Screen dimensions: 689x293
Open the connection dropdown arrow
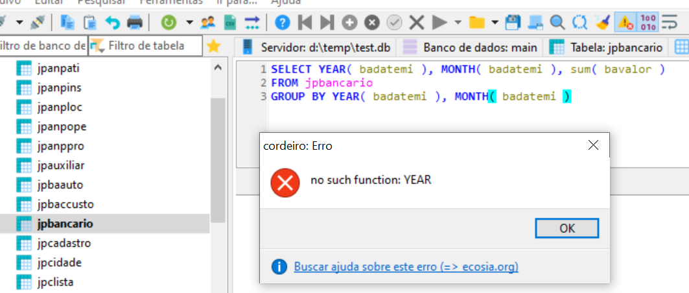pos(19,22)
